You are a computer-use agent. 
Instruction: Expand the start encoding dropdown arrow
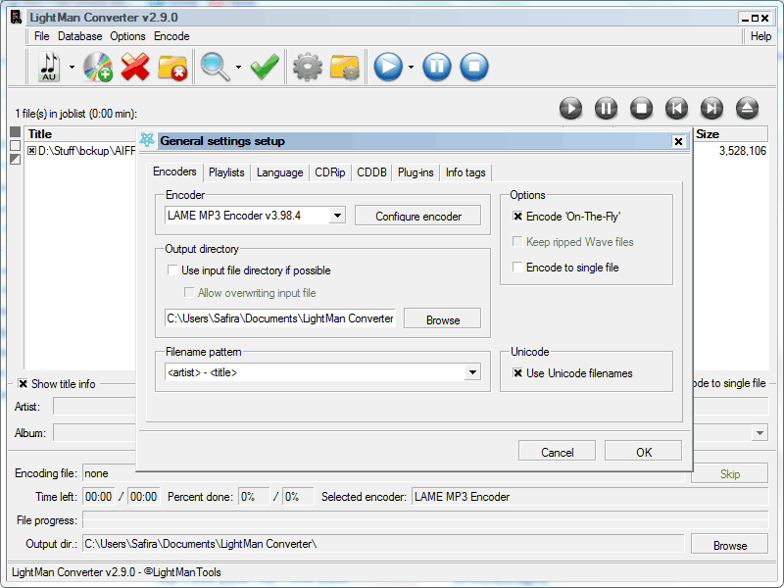pyautogui.click(x=411, y=67)
